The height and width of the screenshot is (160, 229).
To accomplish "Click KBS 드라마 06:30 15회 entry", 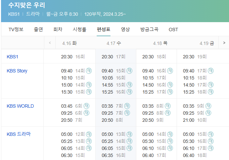I will click(73, 155).
